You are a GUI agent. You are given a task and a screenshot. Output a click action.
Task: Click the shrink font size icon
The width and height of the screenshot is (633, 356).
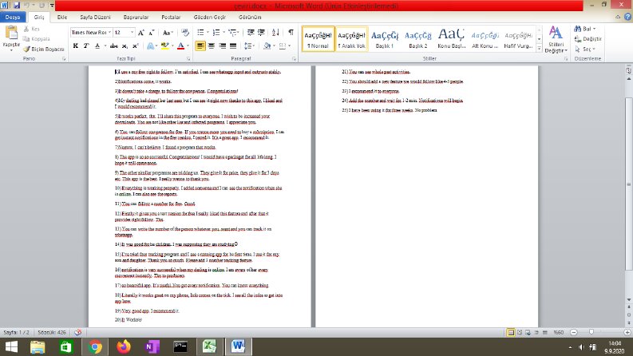[x=152, y=33]
